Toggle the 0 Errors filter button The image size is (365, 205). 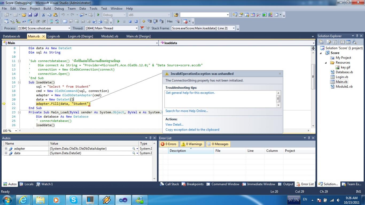coord(169,144)
